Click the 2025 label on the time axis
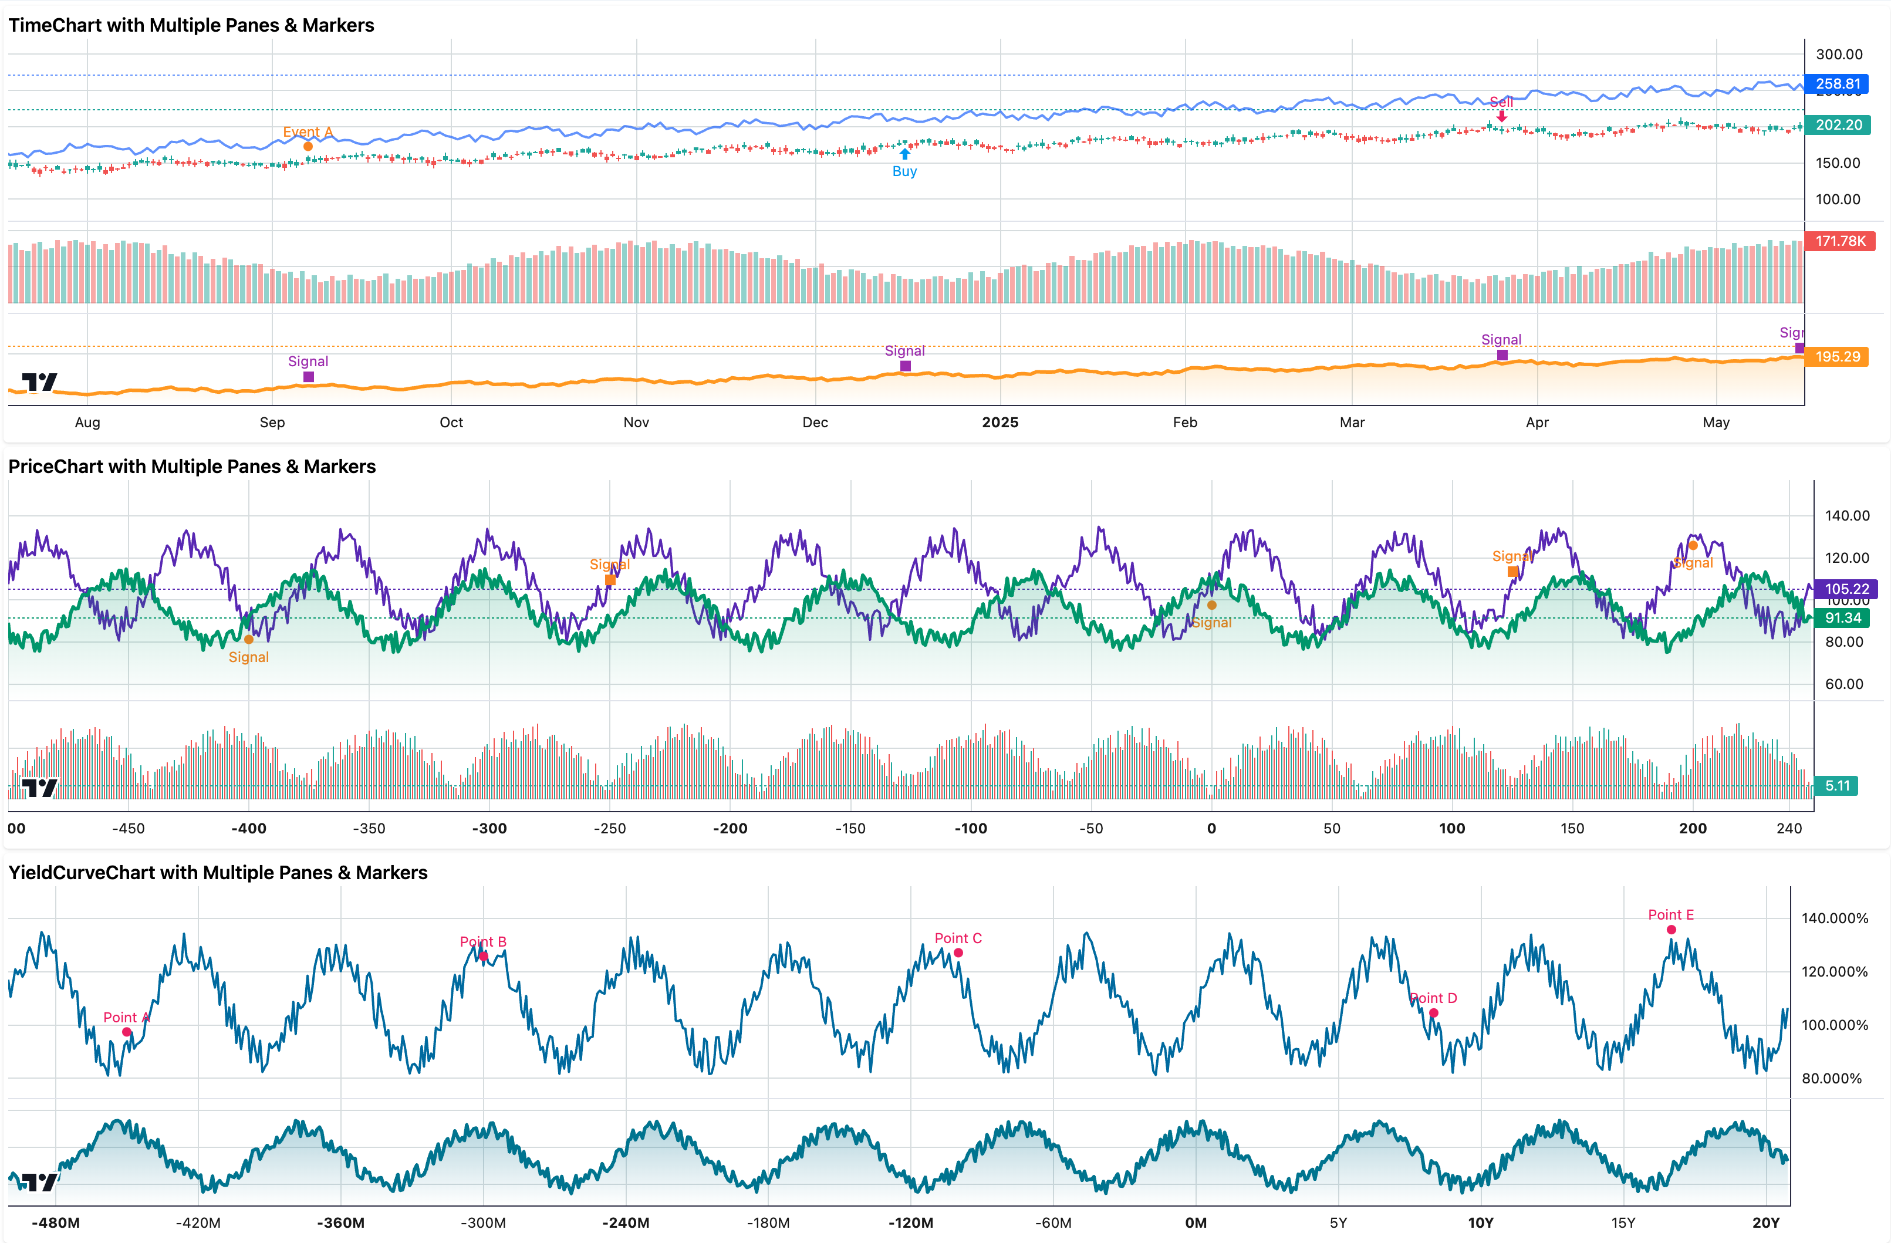 [x=1001, y=423]
